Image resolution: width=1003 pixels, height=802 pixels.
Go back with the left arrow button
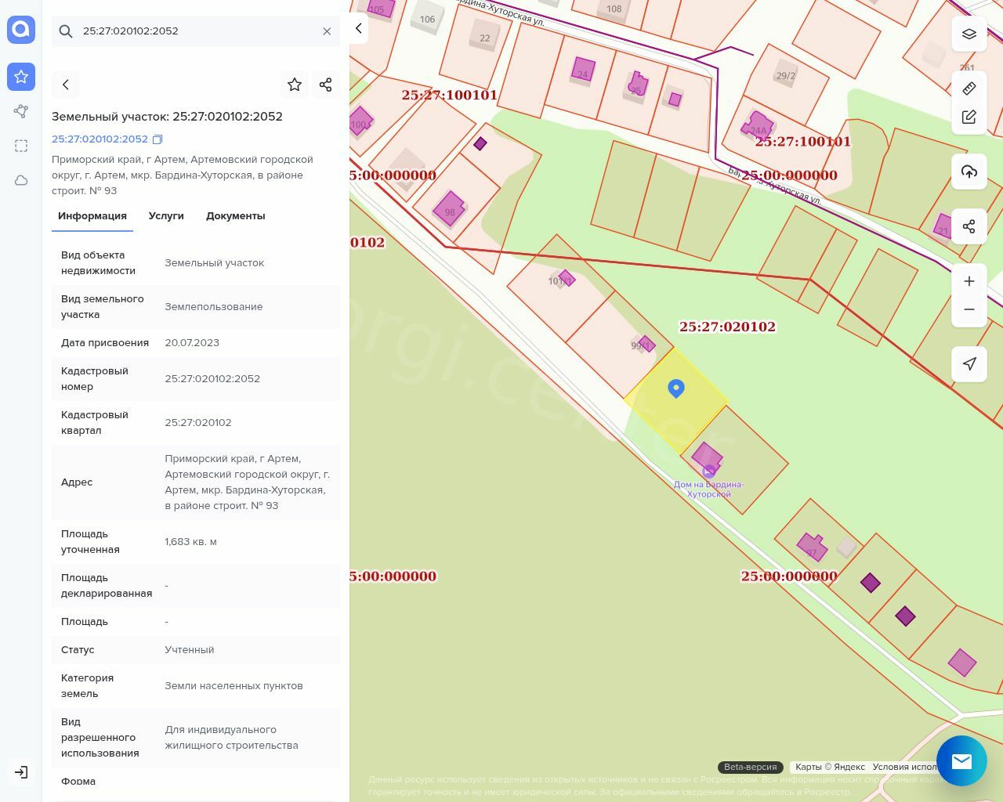(66, 85)
